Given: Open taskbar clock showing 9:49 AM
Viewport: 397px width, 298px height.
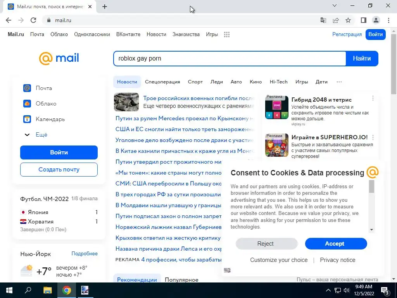Looking at the screenshot, I should pos(364,290).
